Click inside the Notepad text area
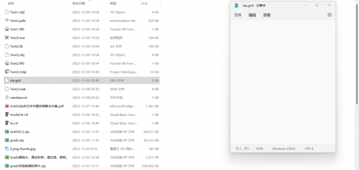359x170 pixels. 283,82
